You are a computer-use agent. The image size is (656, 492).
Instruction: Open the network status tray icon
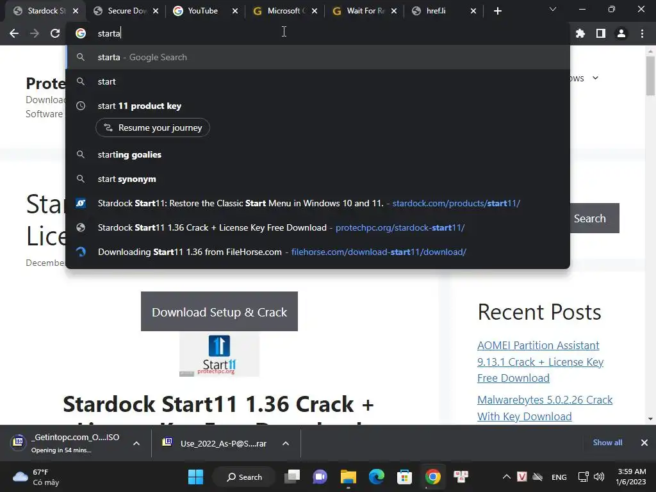[583, 477]
